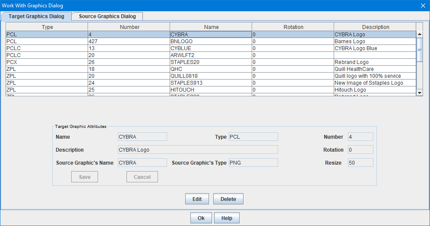Select the QHC name cell
The image size is (430, 226).
coord(211,69)
